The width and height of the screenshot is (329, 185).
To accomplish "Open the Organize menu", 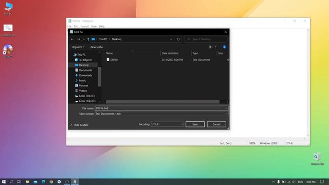I will 78,47.
